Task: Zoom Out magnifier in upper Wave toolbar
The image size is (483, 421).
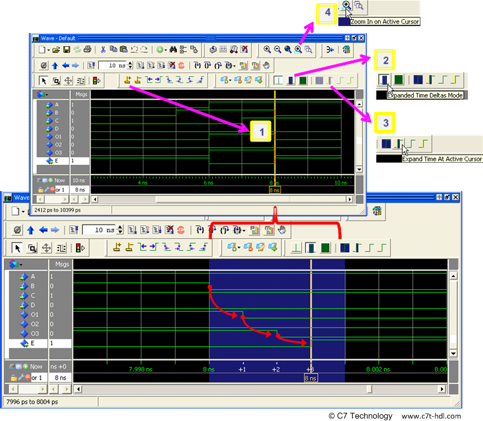Action: [x=278, y=49]
